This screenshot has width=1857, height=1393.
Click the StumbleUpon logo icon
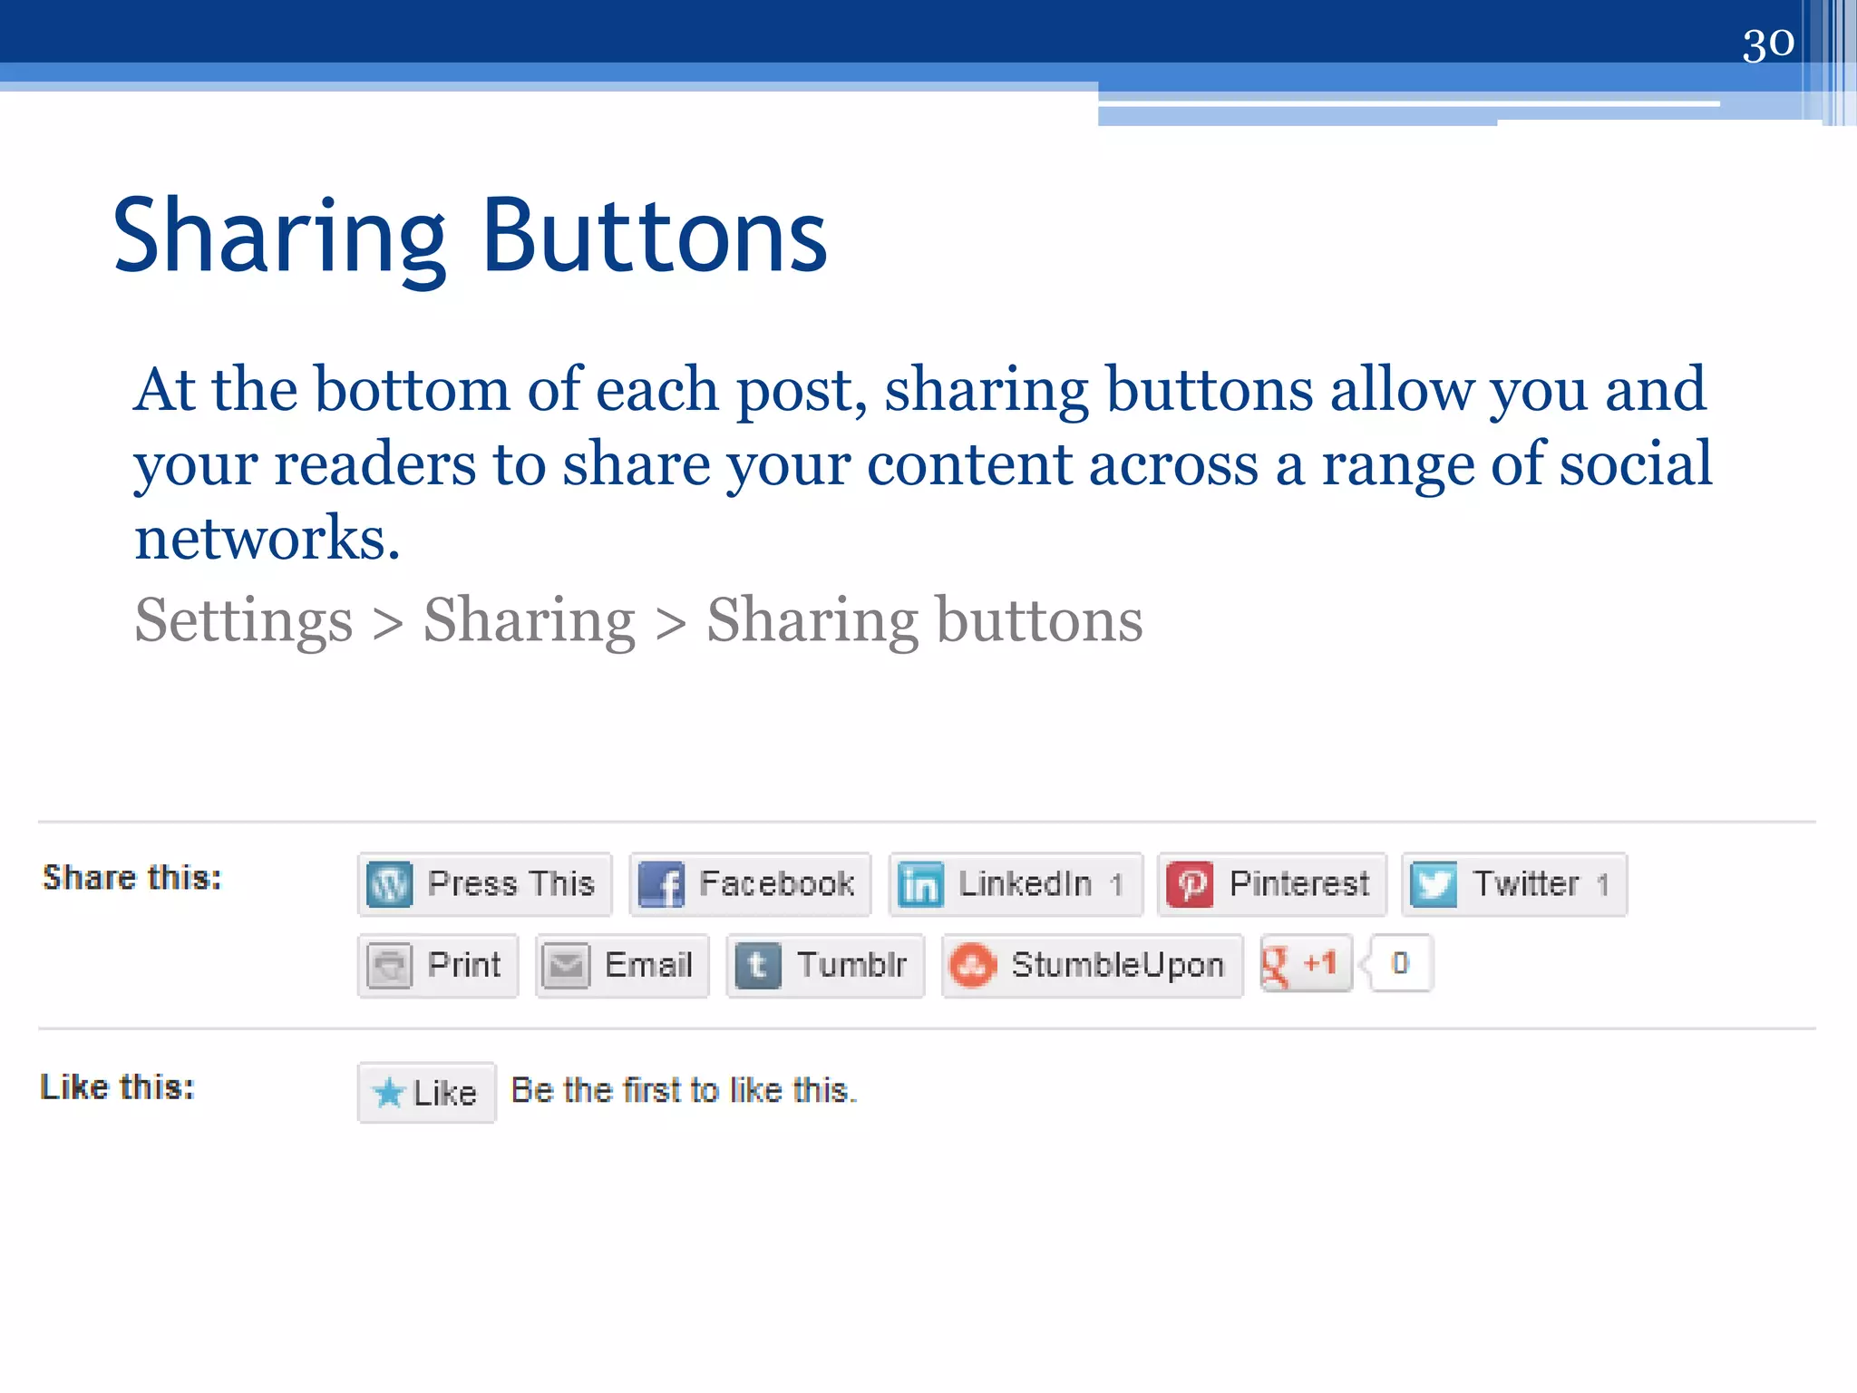click(x=973, y=966)
